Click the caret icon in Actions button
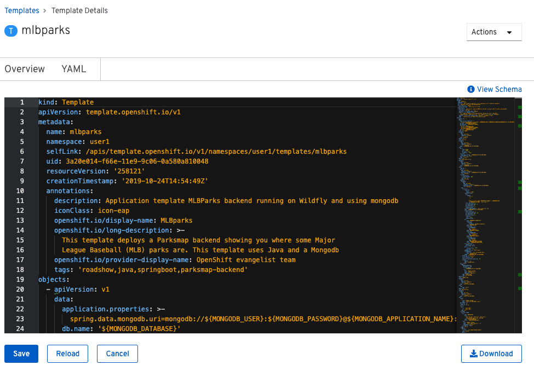Screen dimensions: 534x371 pos(510,32)
